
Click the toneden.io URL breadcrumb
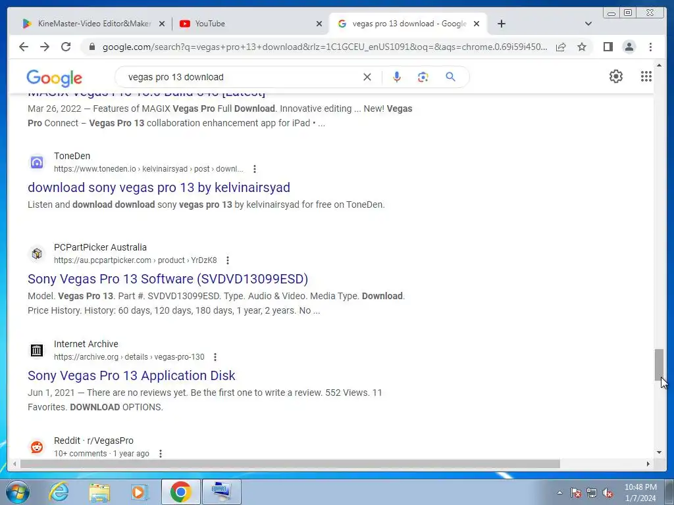(148, 169)
